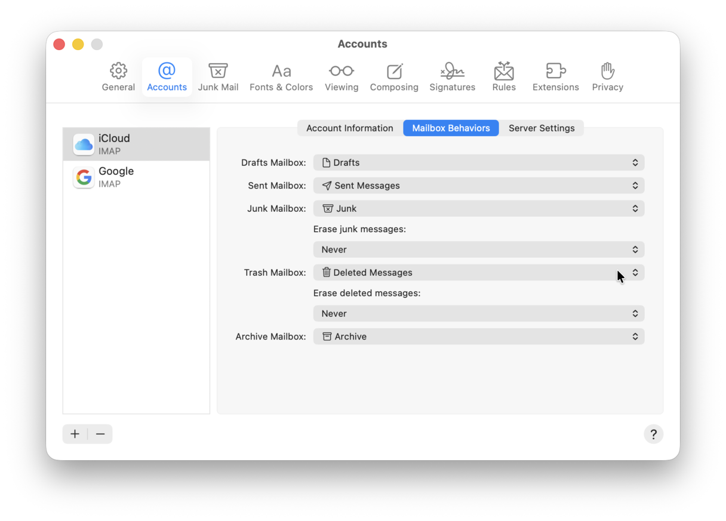This screenshot has width=726, height=521.
Task: Switch to the Account Information tab
Action: pyautogui.click(x=349, y=128)
